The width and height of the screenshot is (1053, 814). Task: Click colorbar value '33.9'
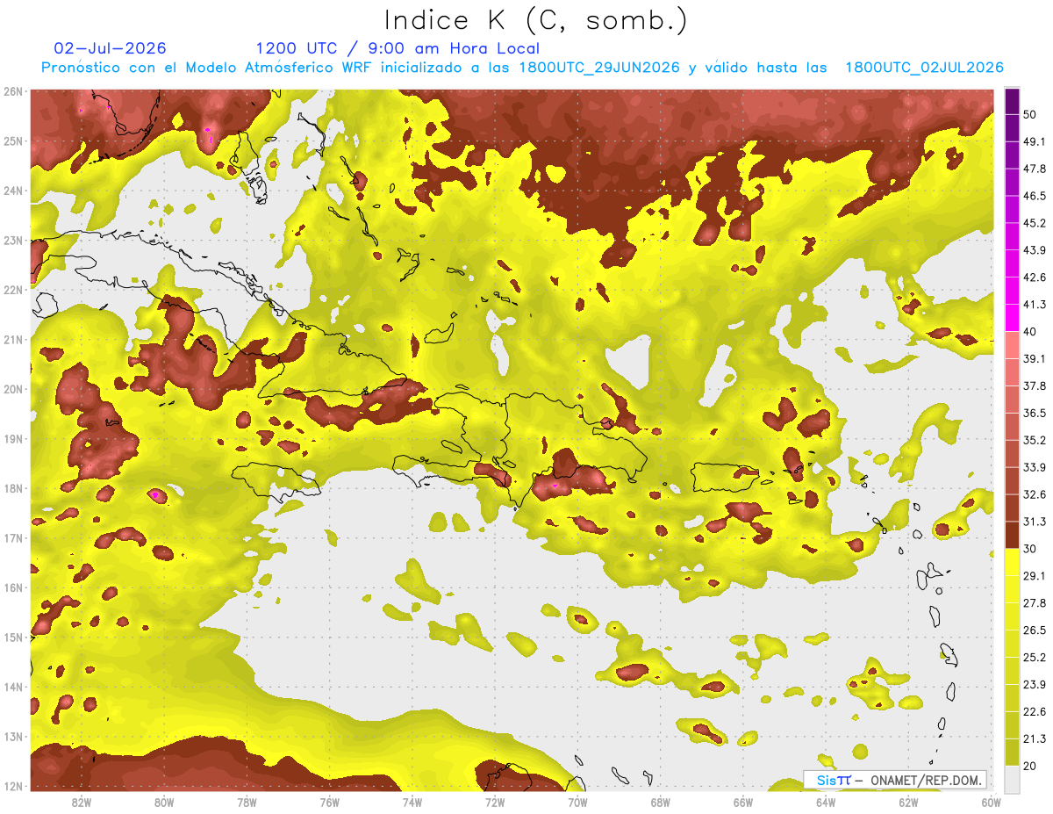click(x=1034, y=467)
